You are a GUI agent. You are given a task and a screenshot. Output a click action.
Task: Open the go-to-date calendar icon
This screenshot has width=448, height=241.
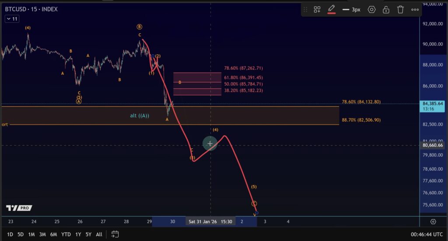coord(115,234)
